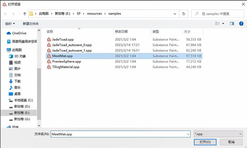Open the 组织 menu
The width and height of the screenshot is (247, 148).
(10, 24)
